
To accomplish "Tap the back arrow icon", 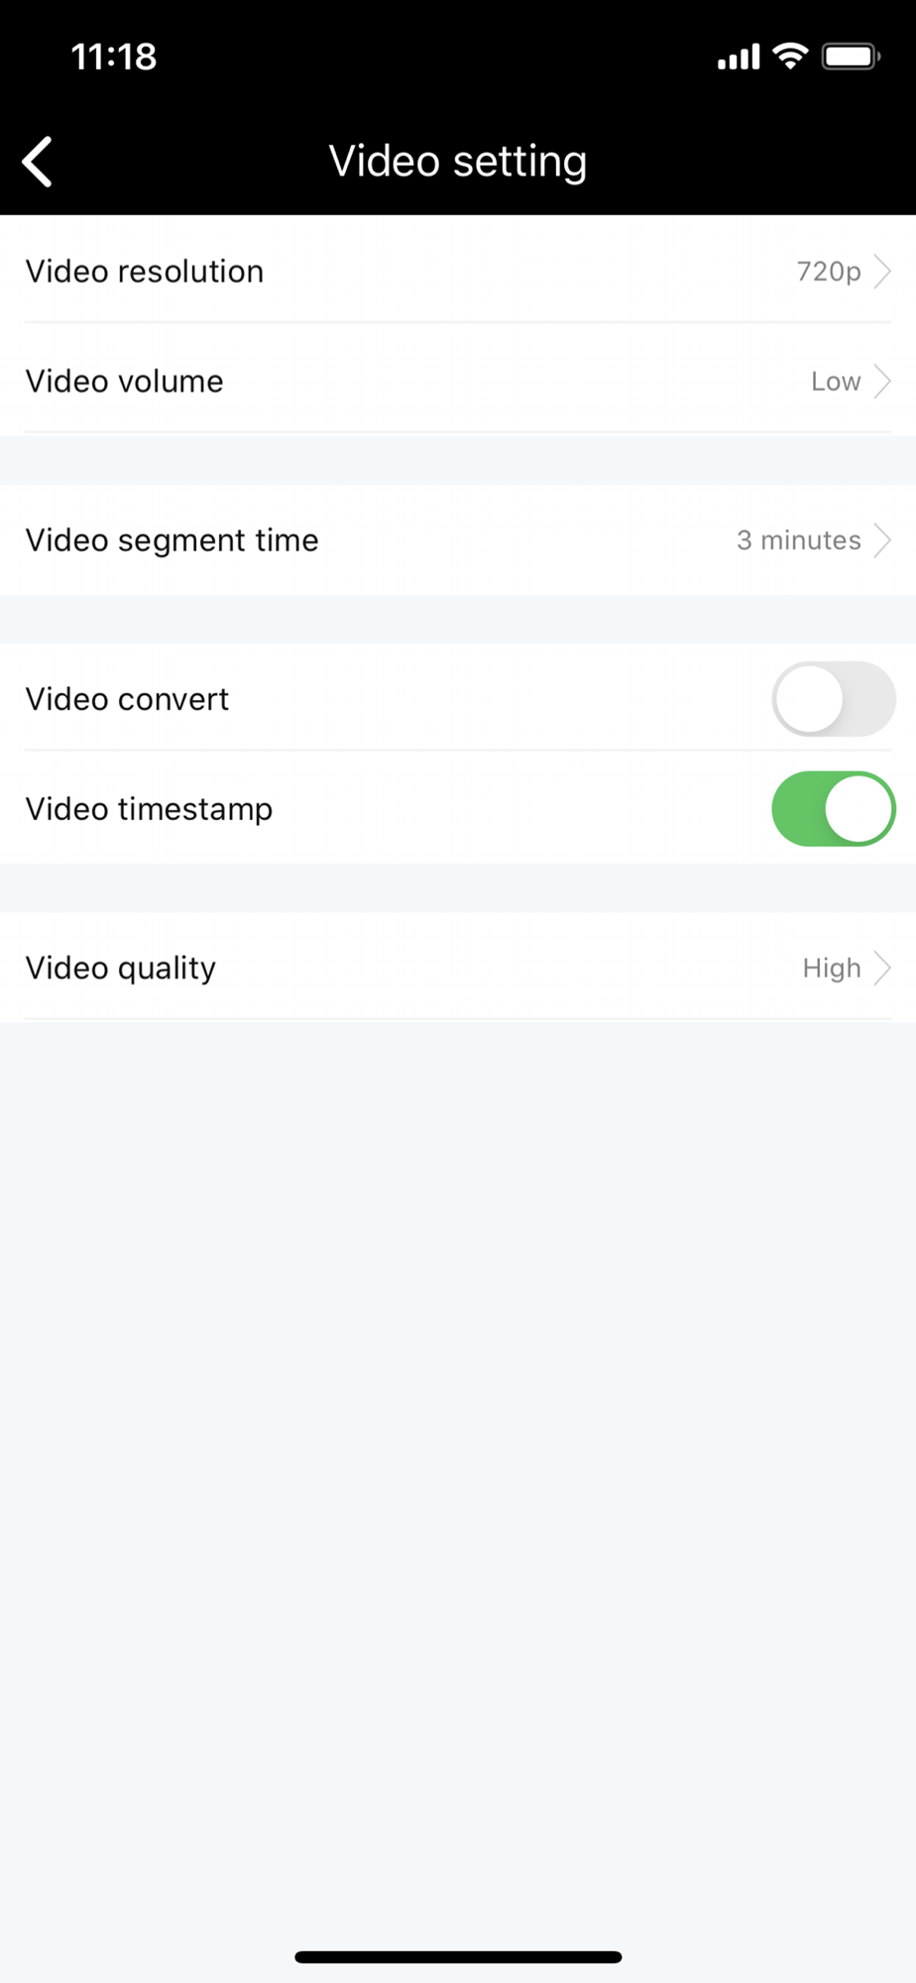I will [x=38, y=162].
